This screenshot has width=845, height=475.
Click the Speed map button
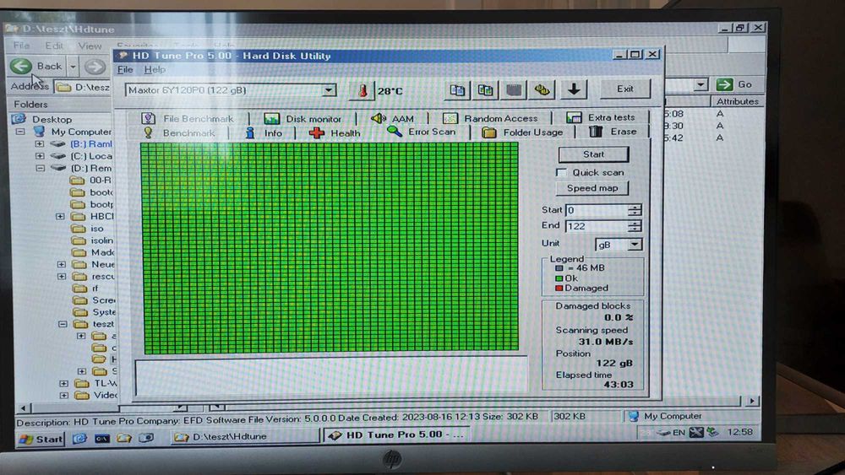(591, 188)
